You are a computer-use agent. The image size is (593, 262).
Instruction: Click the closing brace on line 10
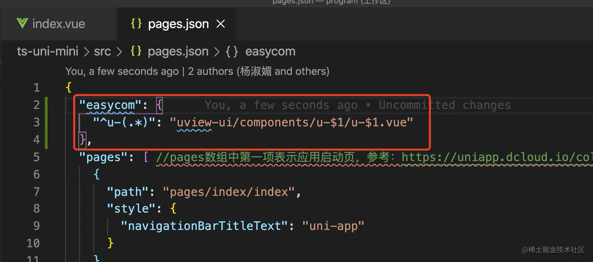tap(111, 243)
